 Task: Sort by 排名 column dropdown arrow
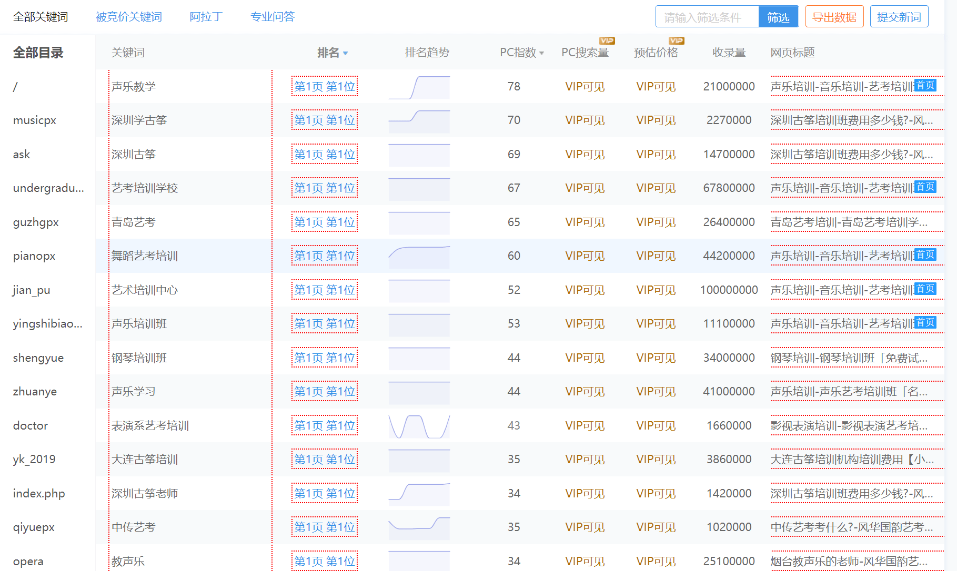click(346, 53)
